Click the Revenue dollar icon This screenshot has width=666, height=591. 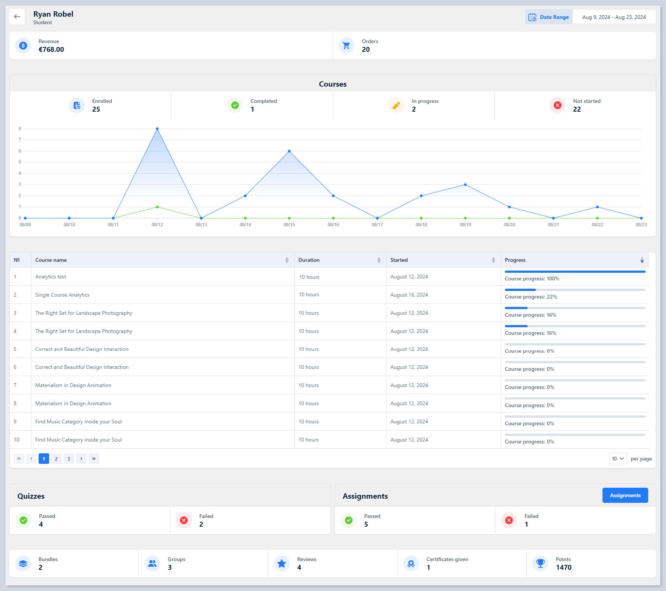tap(23, 46)
